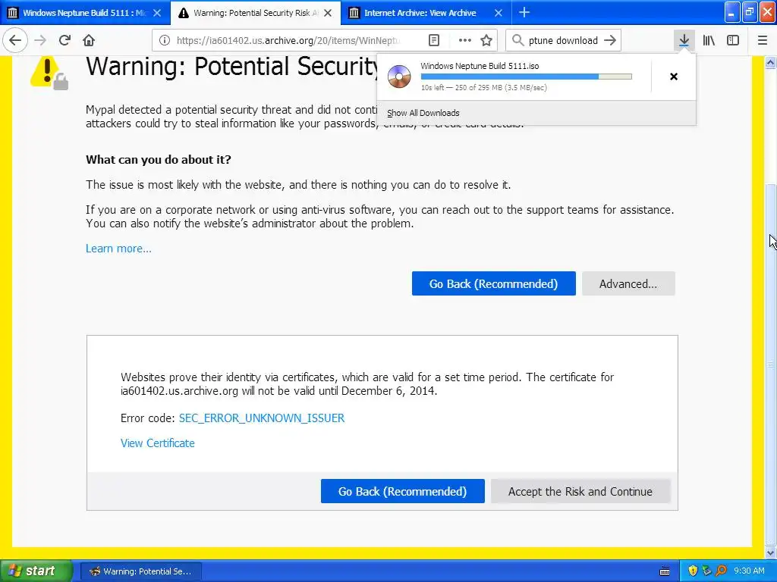The image size is (777, 582).
Task: Open page actions three-dot menu
Action: click(x=465, y=41)
